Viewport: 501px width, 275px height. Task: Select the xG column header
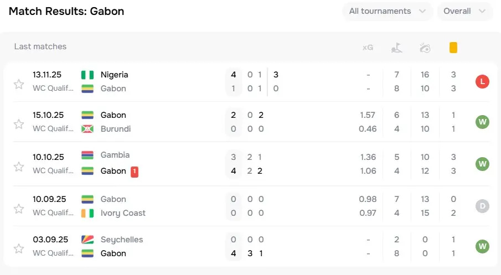(x=368, y=48)
